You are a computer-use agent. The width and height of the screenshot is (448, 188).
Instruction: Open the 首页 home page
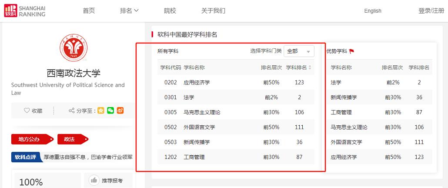89,11
